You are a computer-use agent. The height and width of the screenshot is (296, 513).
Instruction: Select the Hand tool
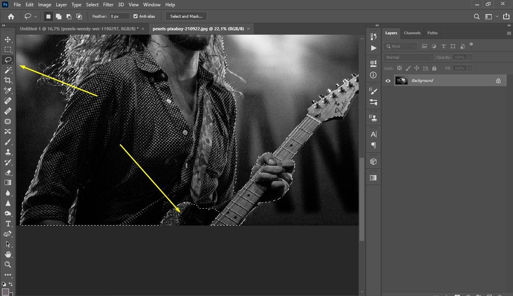click(8, 254)
